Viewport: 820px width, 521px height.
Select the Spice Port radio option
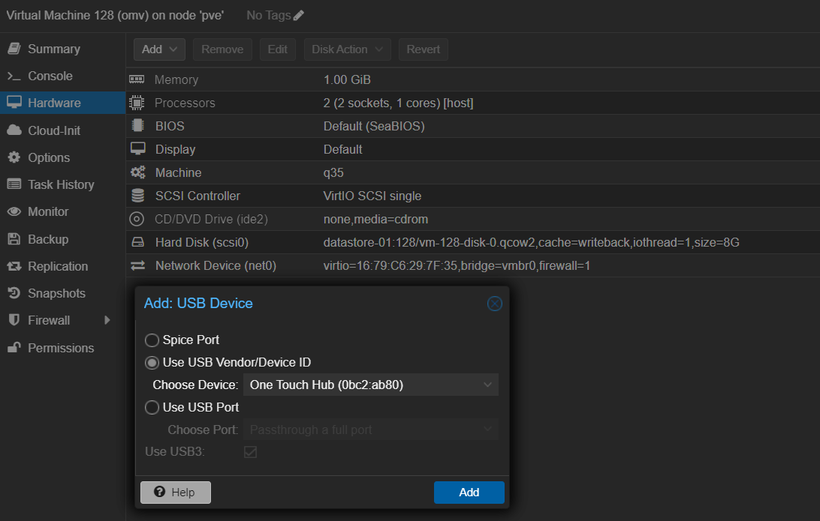[152, 340]
